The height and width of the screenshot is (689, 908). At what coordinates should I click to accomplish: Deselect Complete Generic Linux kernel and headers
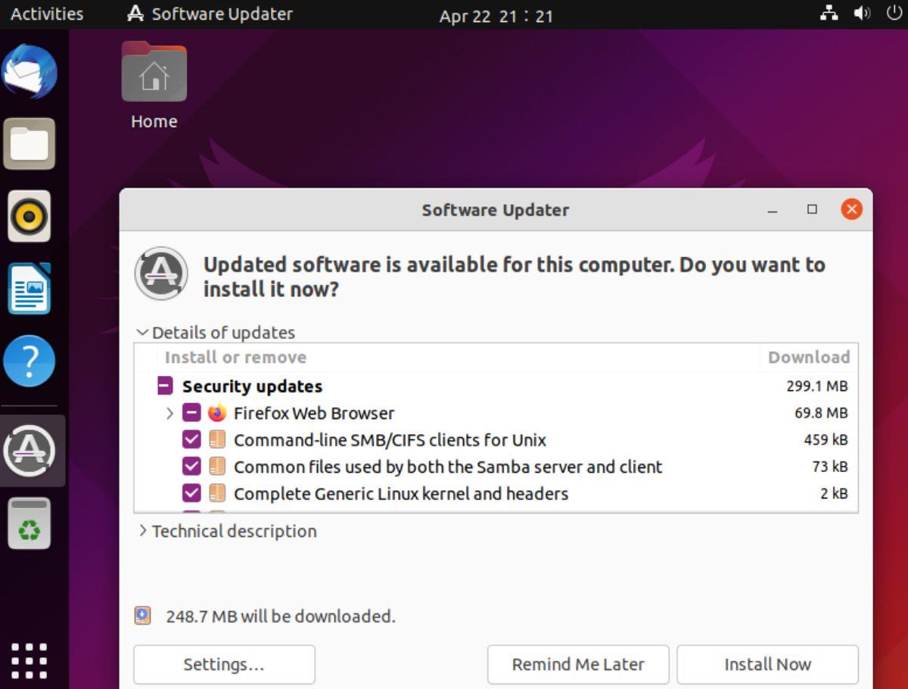tap(191, 493)
